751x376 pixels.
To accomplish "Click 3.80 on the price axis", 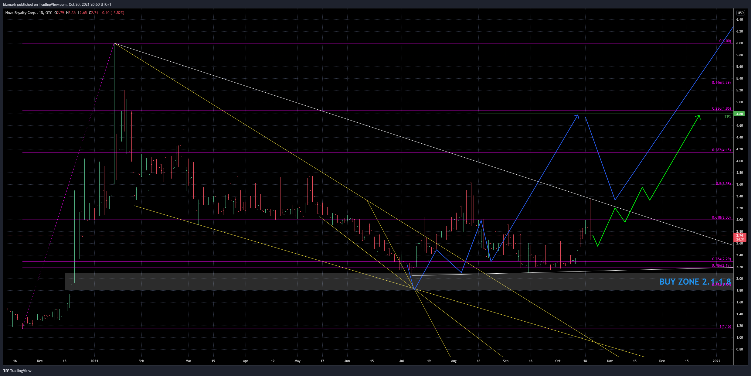I will point(739,173).
